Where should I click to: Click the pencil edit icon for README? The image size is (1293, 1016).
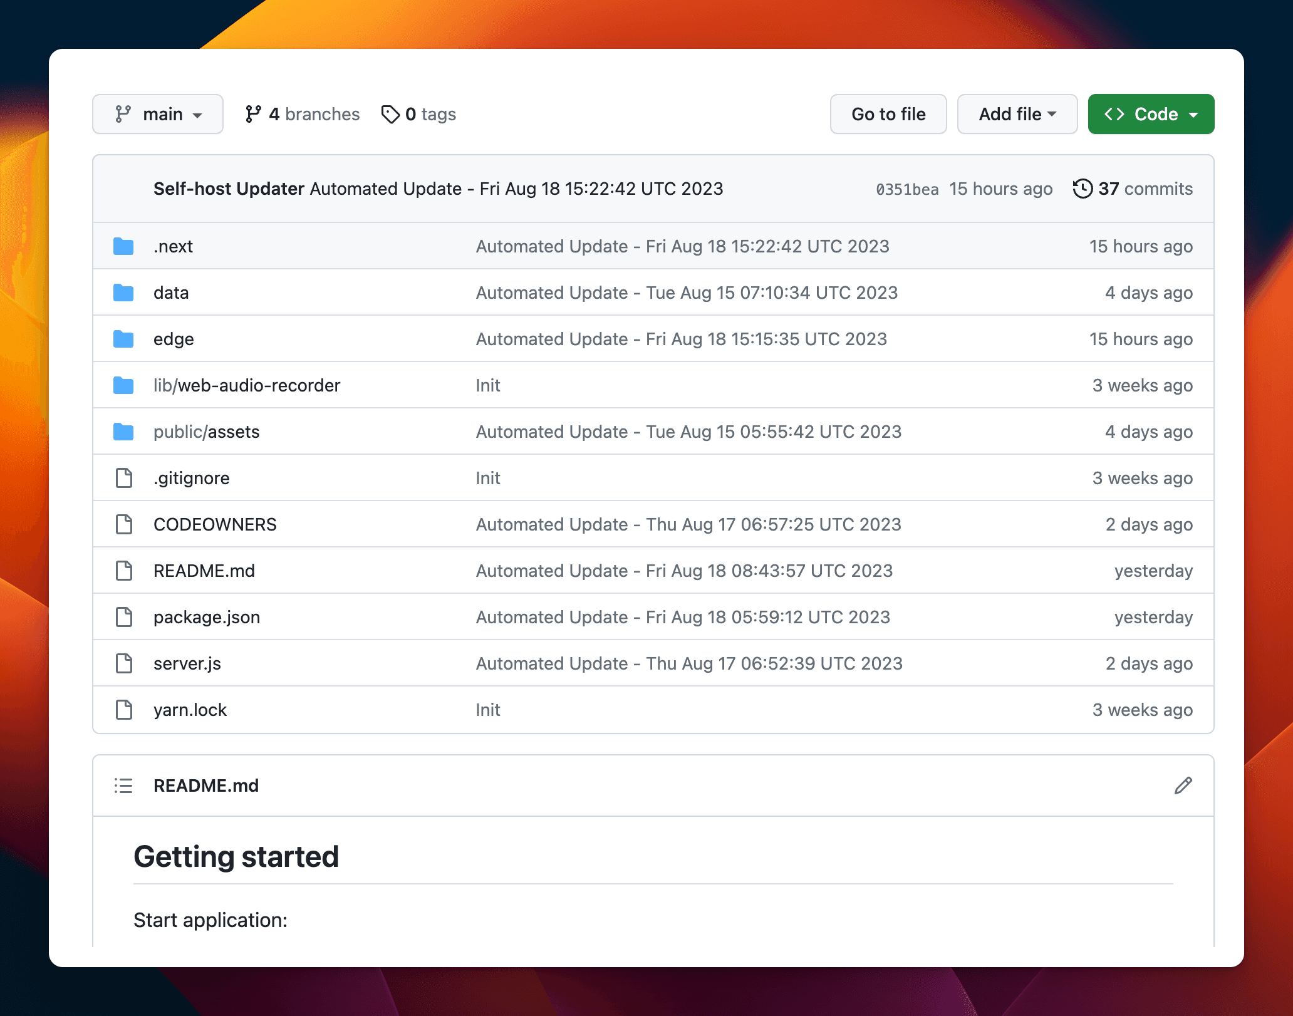pyautogui.click(x=1183, y=785)
